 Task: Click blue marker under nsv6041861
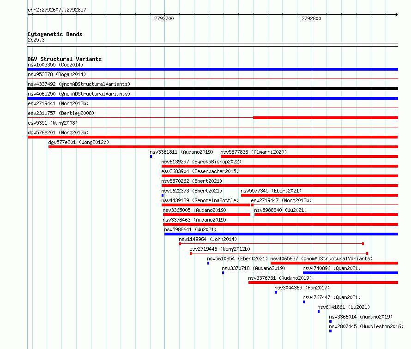pyautogui.click(x=319, y=312)
